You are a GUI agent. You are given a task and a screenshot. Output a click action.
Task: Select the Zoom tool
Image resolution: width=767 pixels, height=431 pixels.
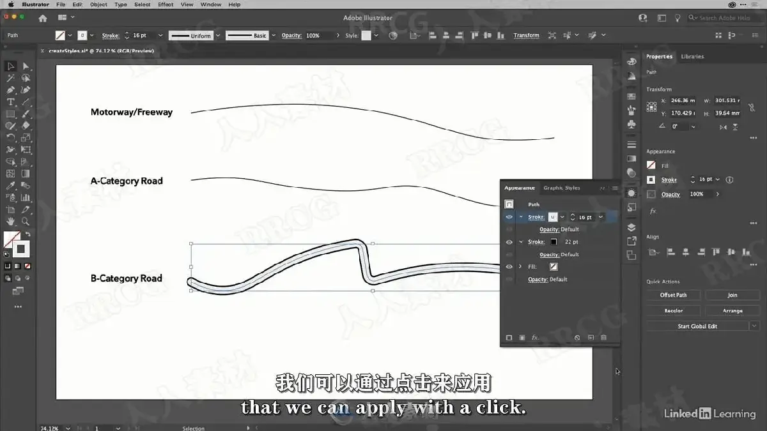coord(26,222)
